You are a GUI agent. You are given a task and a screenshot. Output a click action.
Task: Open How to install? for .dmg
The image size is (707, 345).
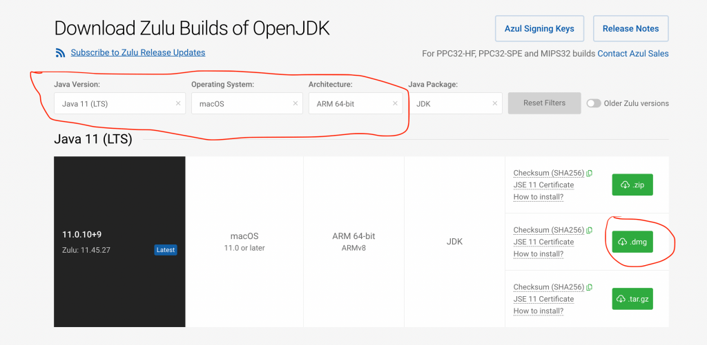(x=539, y=253)
